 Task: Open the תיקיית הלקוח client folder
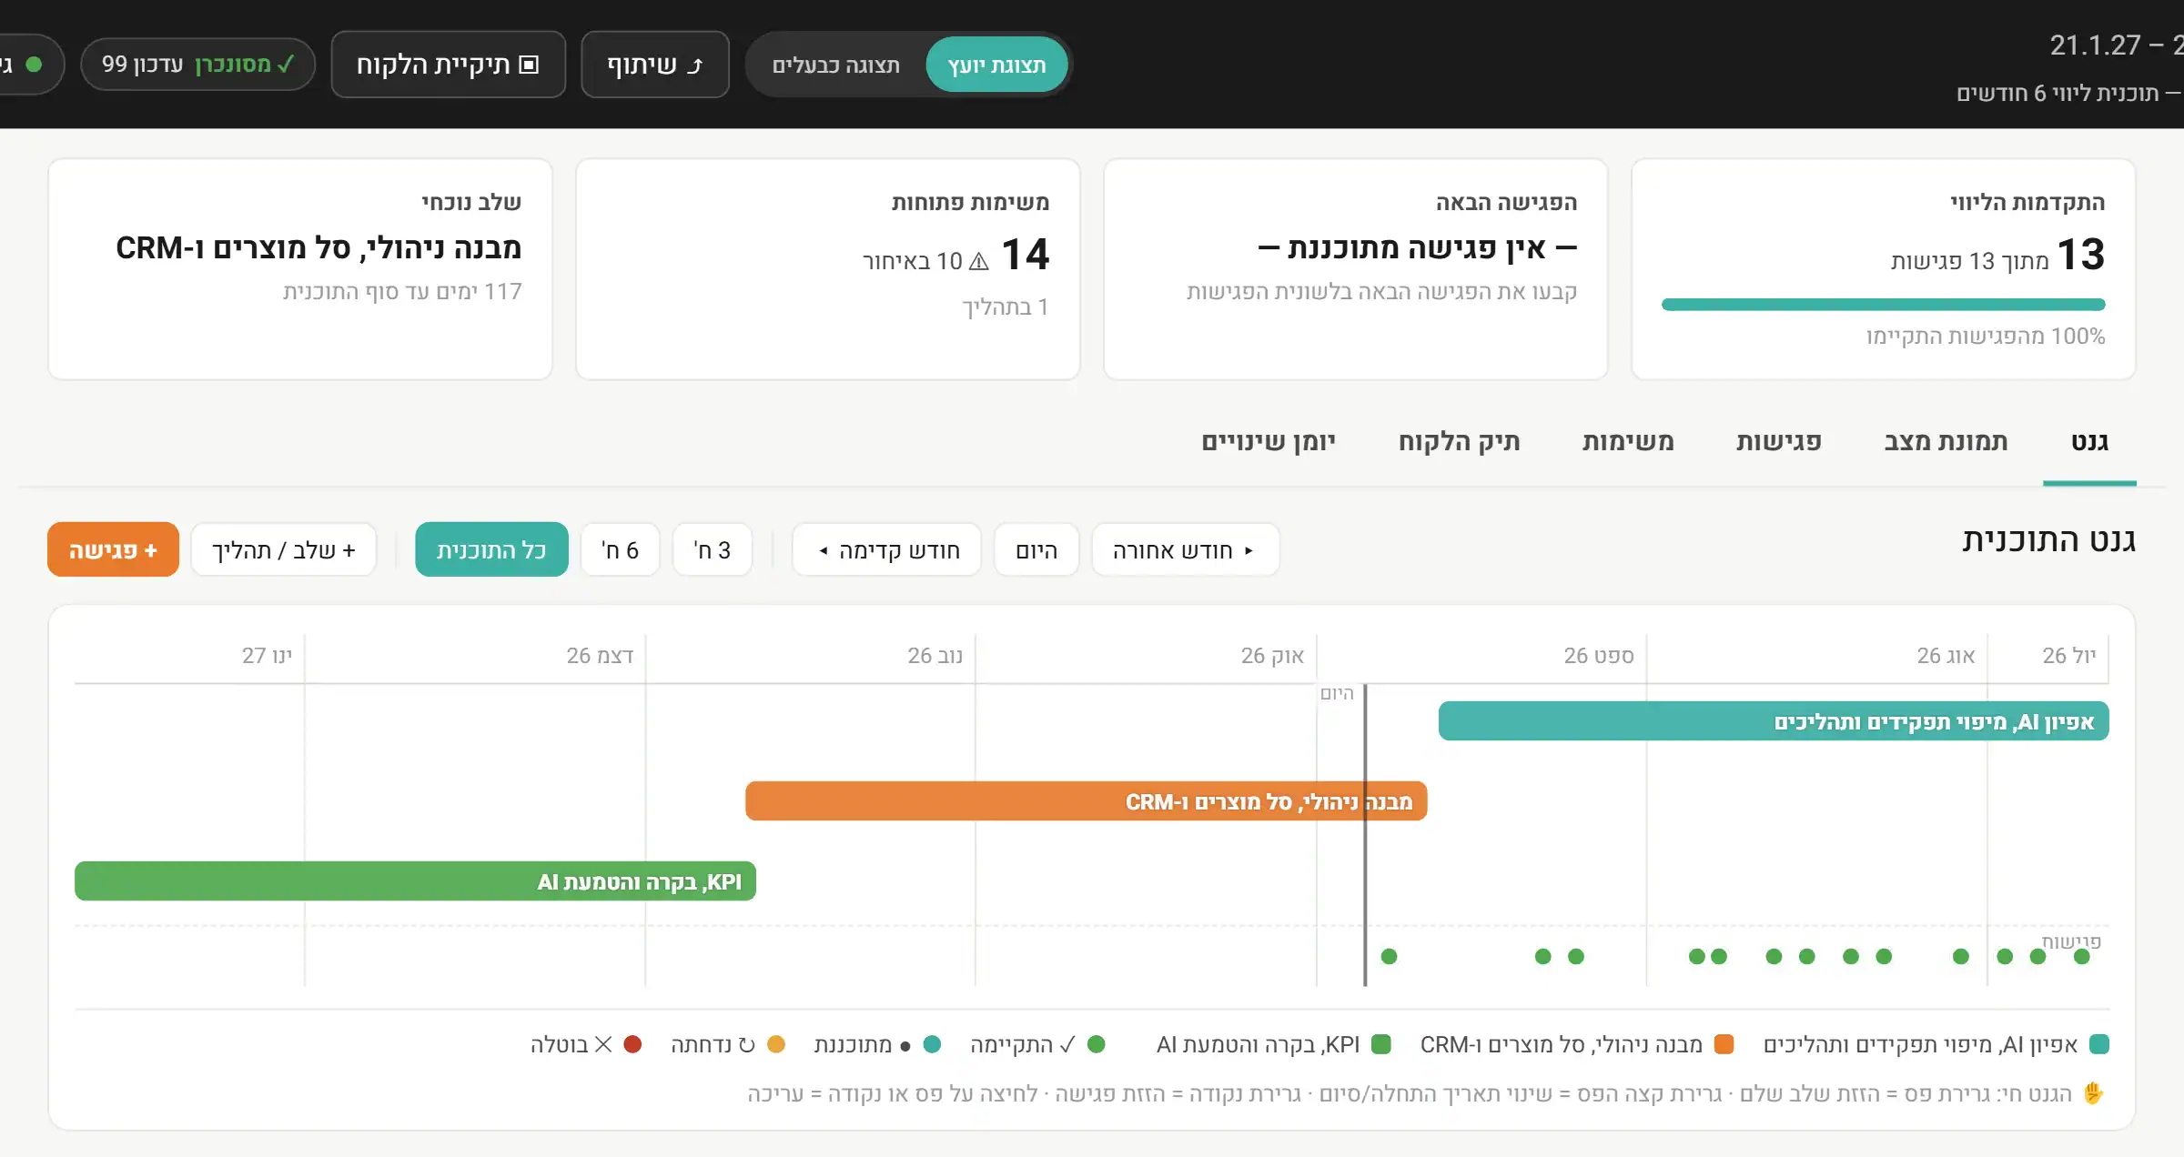coord(448,65)
